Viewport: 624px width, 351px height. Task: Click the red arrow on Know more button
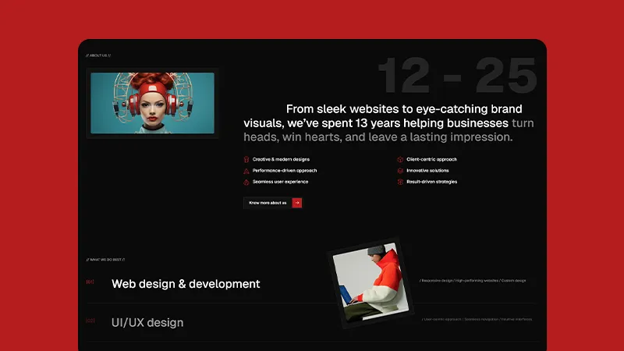point(297,203)
